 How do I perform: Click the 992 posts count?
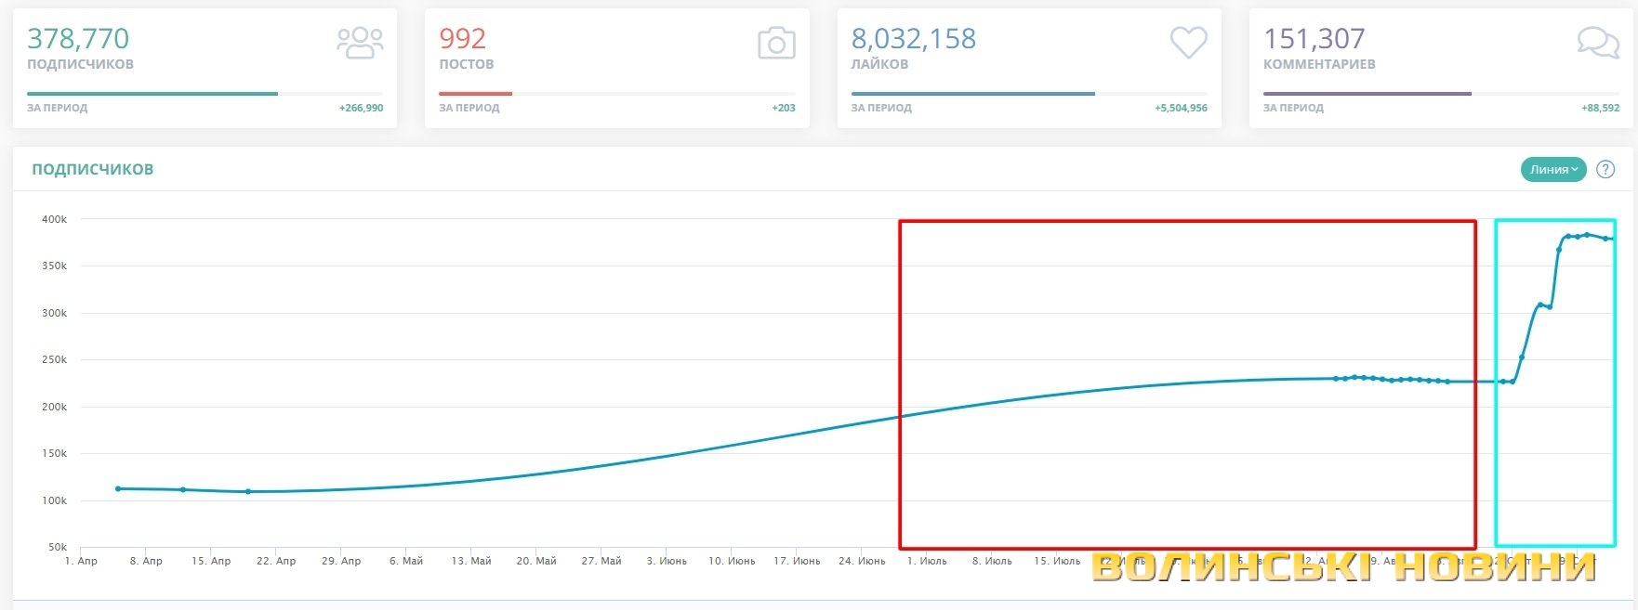[462, 39]
